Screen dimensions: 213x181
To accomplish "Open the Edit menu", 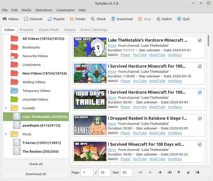I will (15, 10).
